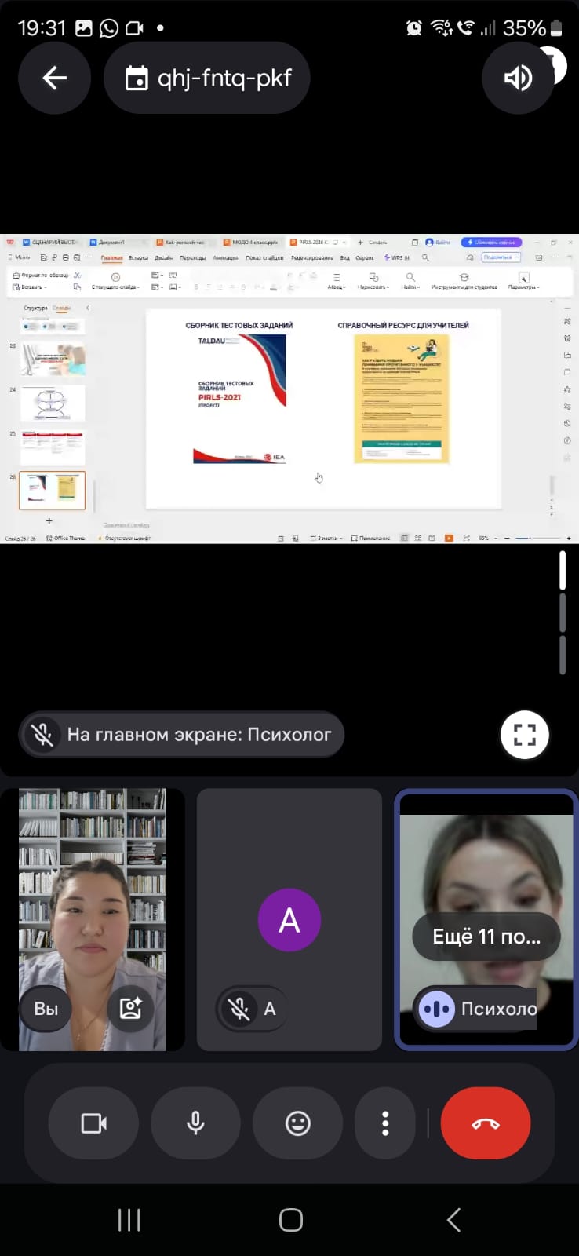579x1256 pixels.
Task: Tap the vertical page indicator beside presentation
Action: (563, 612)
